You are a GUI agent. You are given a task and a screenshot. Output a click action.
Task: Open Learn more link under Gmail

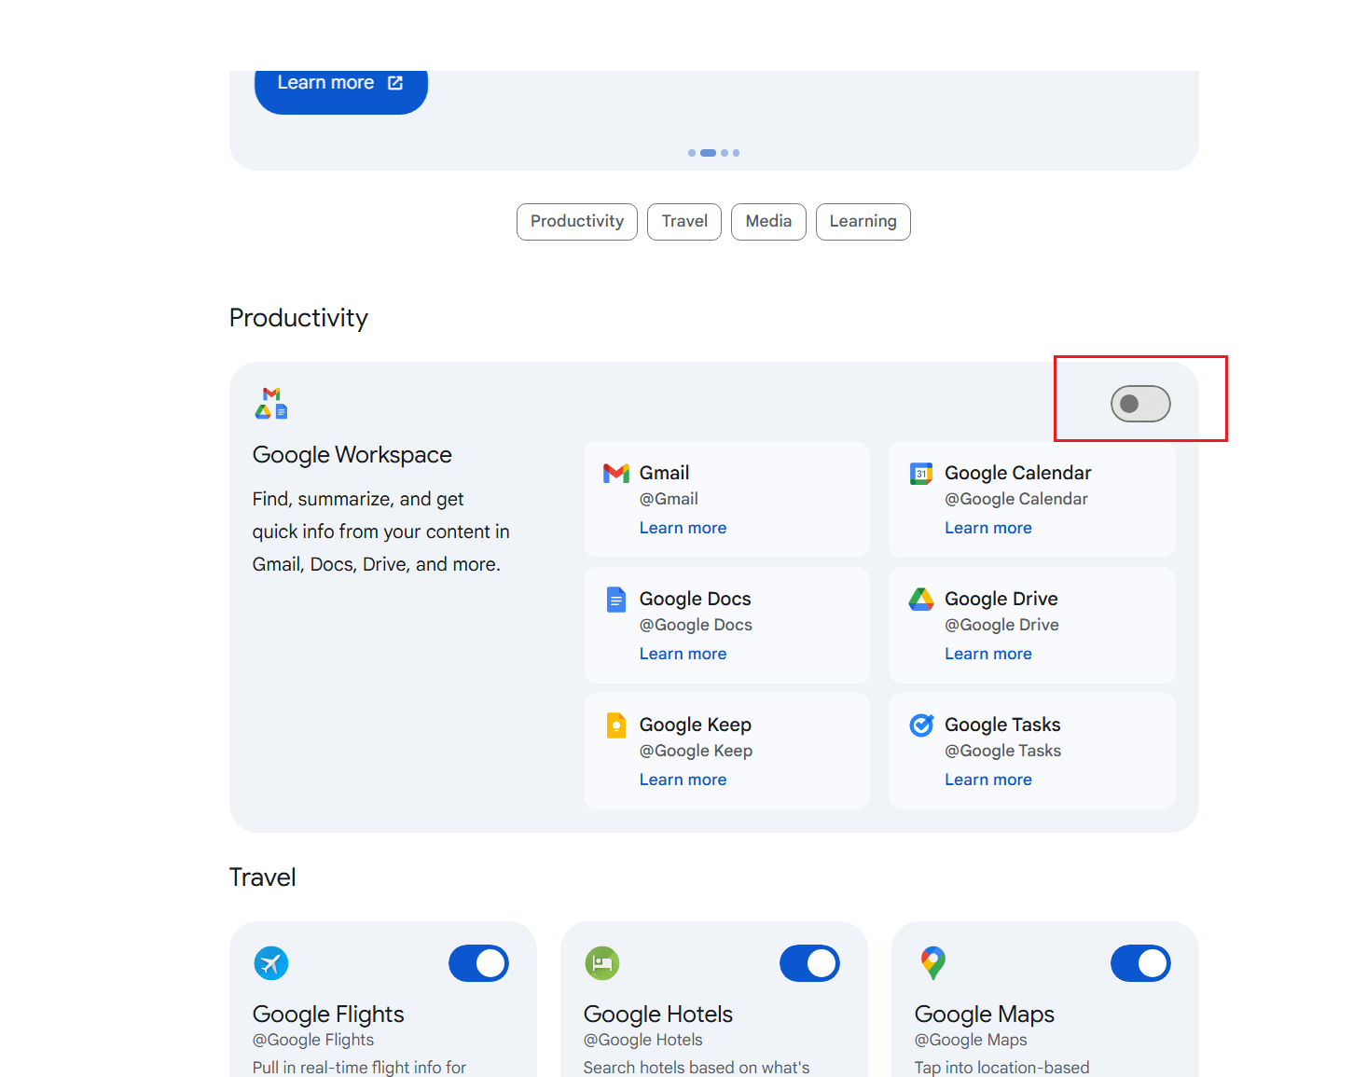[683, 528]
